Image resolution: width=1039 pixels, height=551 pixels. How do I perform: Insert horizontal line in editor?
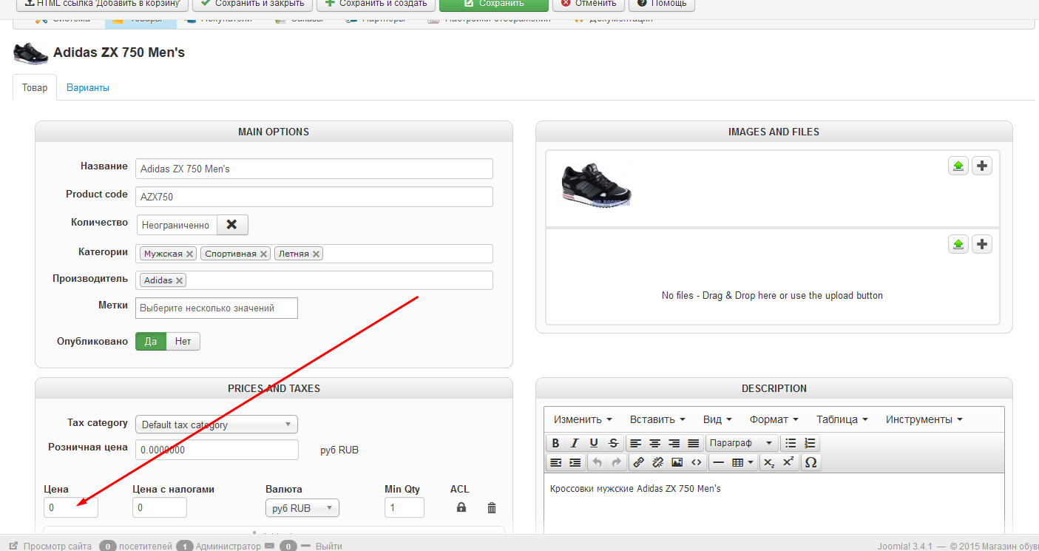pyautogui.click(x=718, y=462)
